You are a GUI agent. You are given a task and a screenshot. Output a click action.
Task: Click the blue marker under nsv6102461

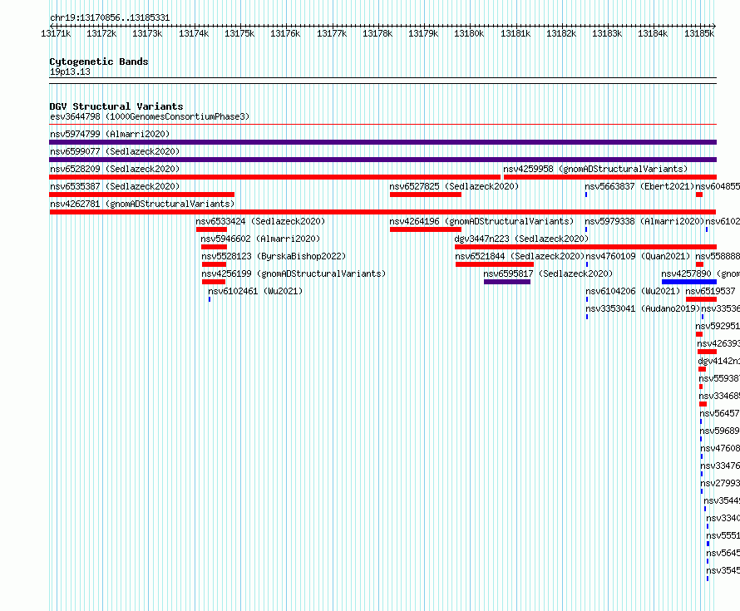[210, 299]
